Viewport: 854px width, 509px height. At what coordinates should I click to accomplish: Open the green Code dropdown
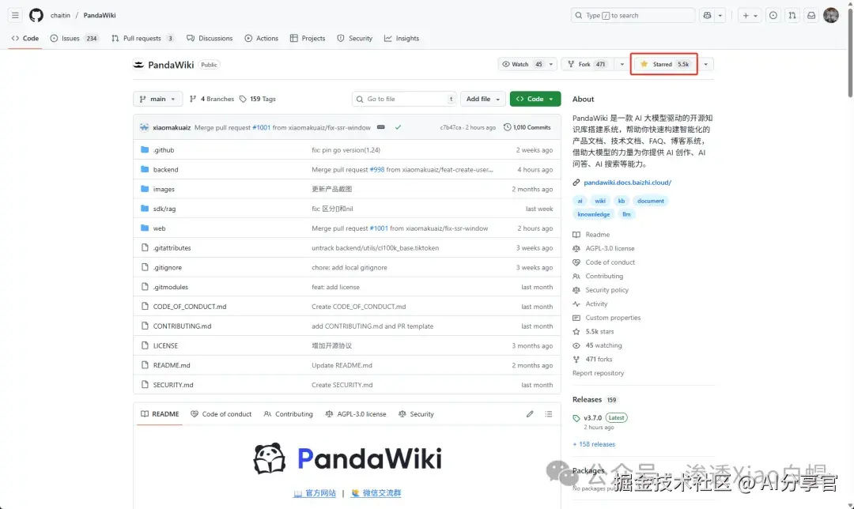click(x=535, y=99)
